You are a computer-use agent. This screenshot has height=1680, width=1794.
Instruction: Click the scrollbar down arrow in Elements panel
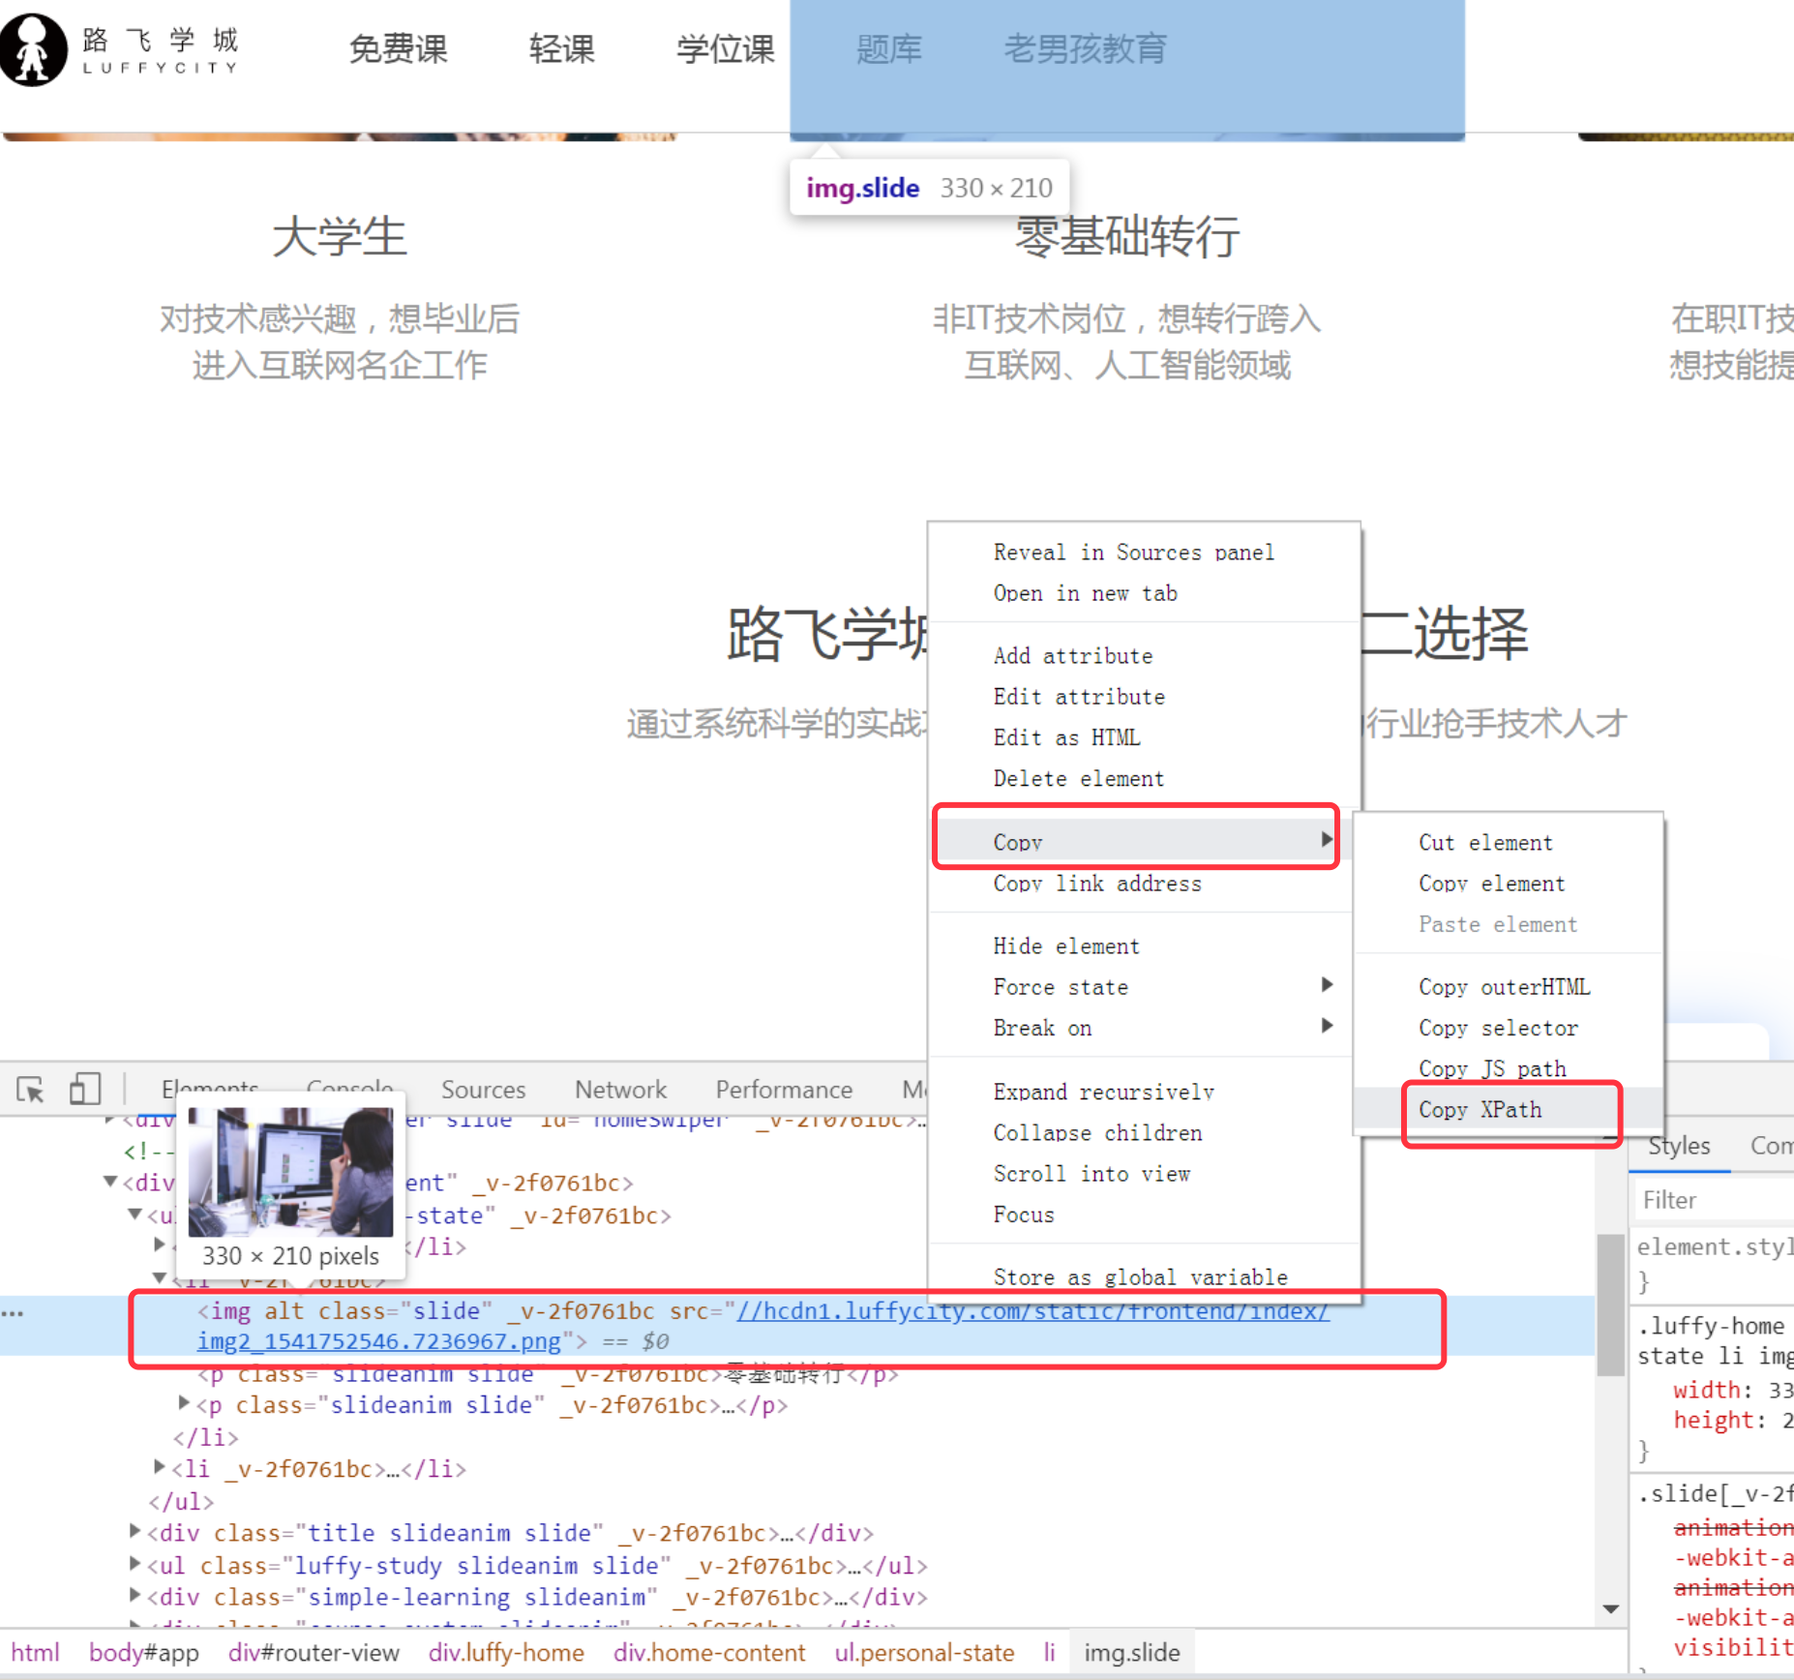1611,1609
